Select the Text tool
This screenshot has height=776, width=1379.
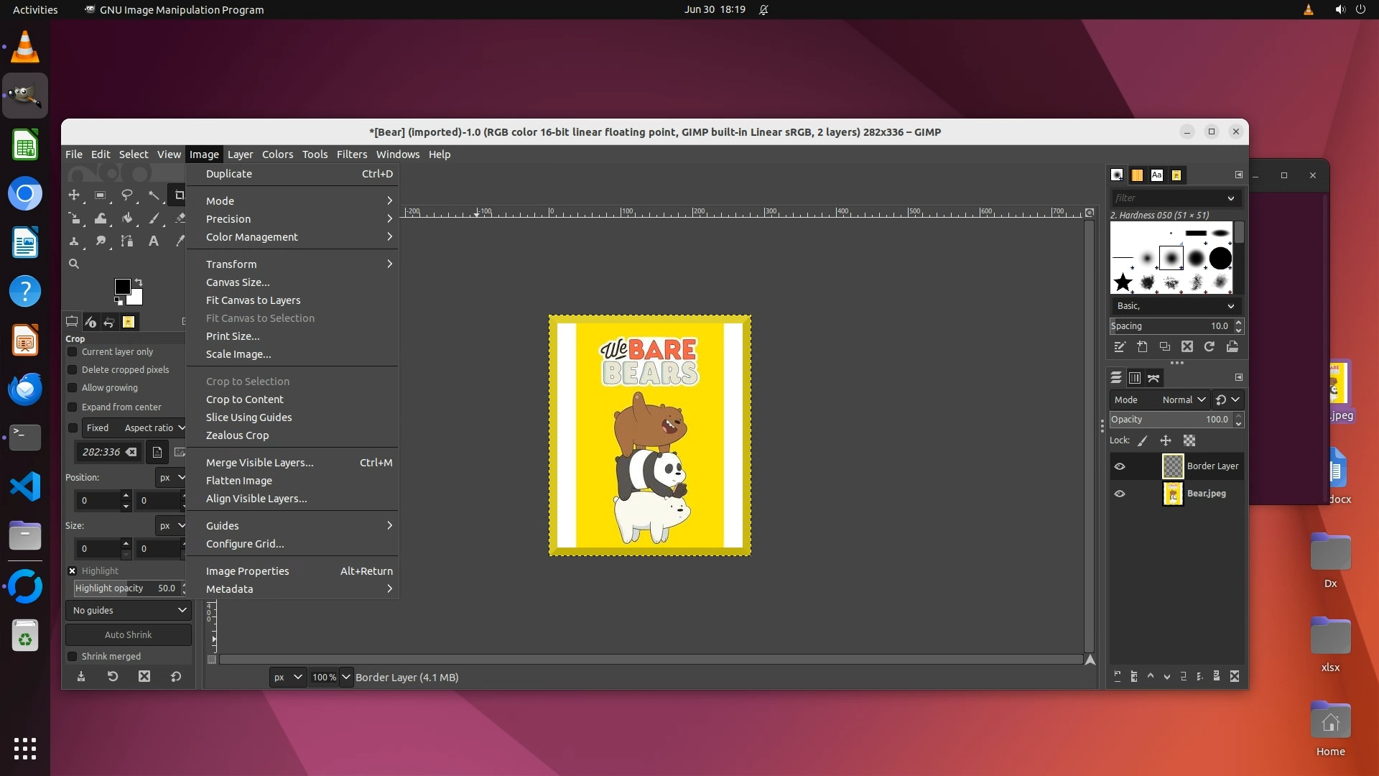click(154, 241)
